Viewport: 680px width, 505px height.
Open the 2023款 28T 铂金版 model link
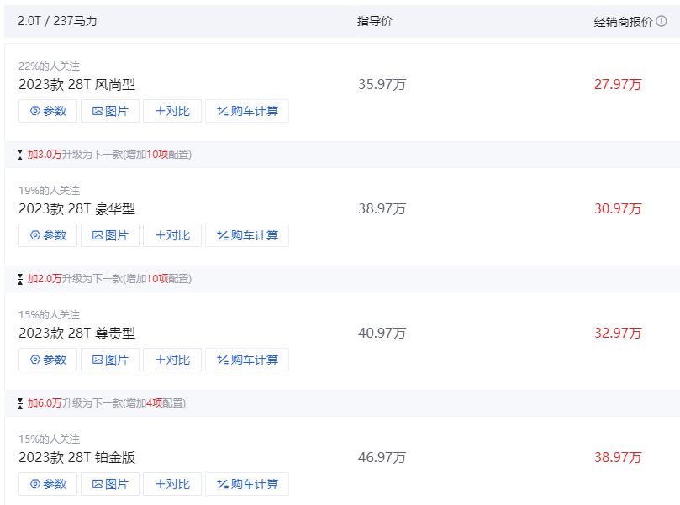pos(77,457)
